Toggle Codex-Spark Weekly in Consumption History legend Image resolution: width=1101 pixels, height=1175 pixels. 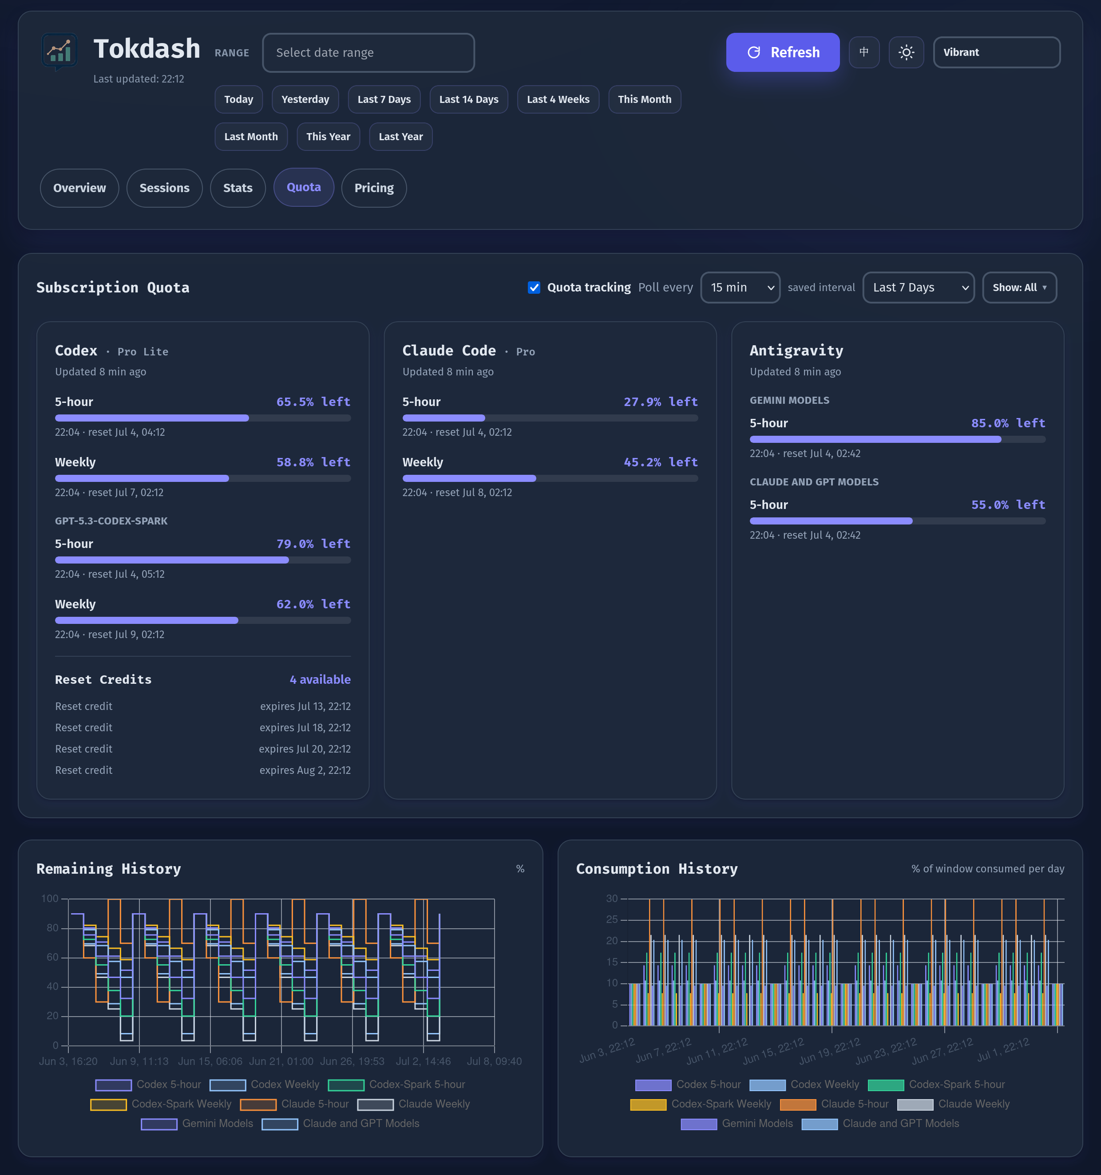701,1104
